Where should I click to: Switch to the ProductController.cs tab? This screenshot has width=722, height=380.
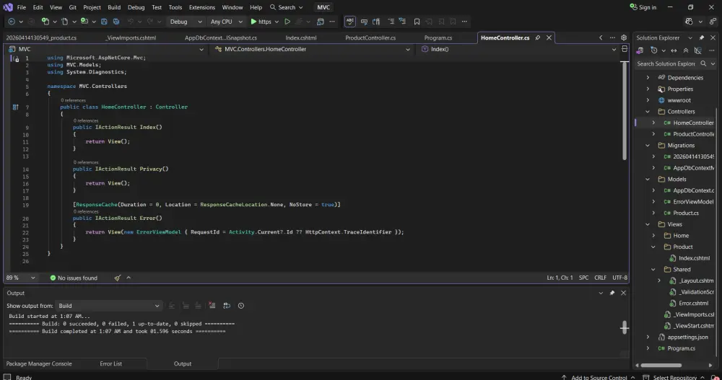[x=370, y=37]
